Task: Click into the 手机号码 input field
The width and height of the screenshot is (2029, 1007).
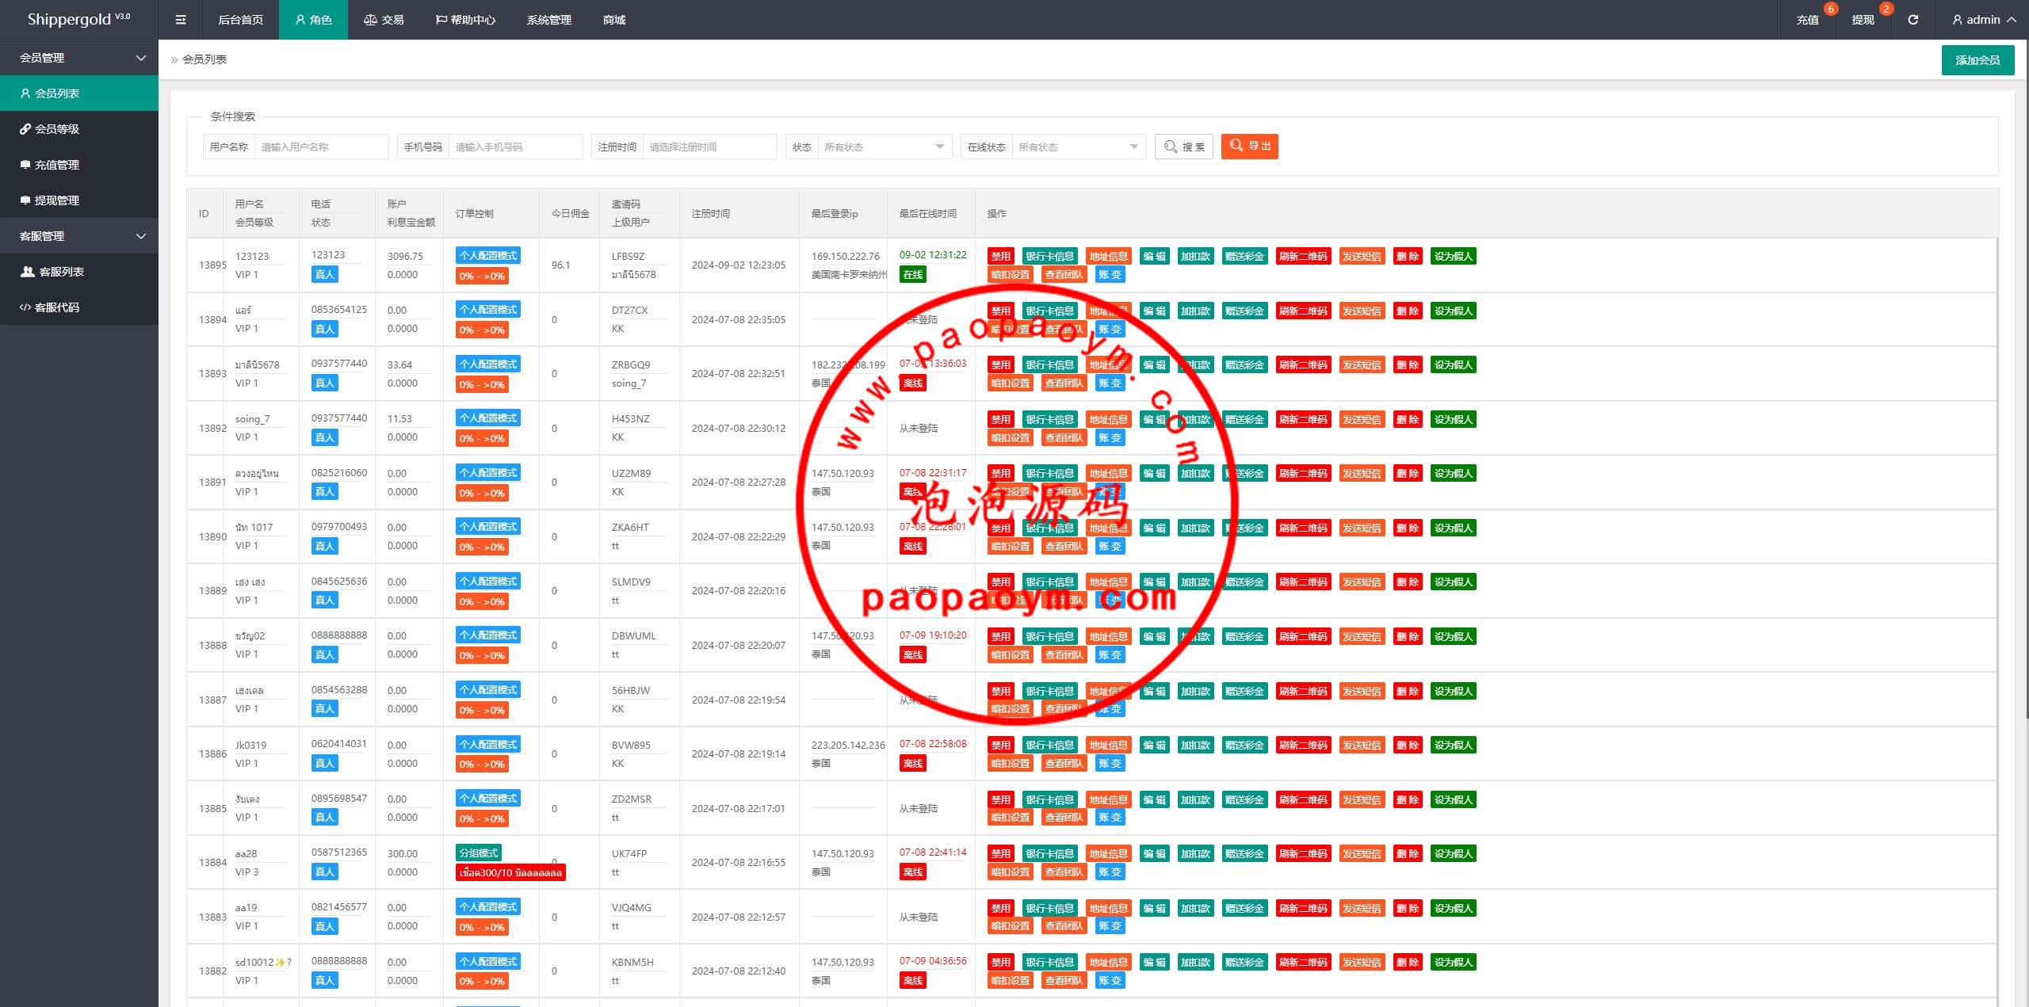Action: pyautogui.click(x=515, y=147)
